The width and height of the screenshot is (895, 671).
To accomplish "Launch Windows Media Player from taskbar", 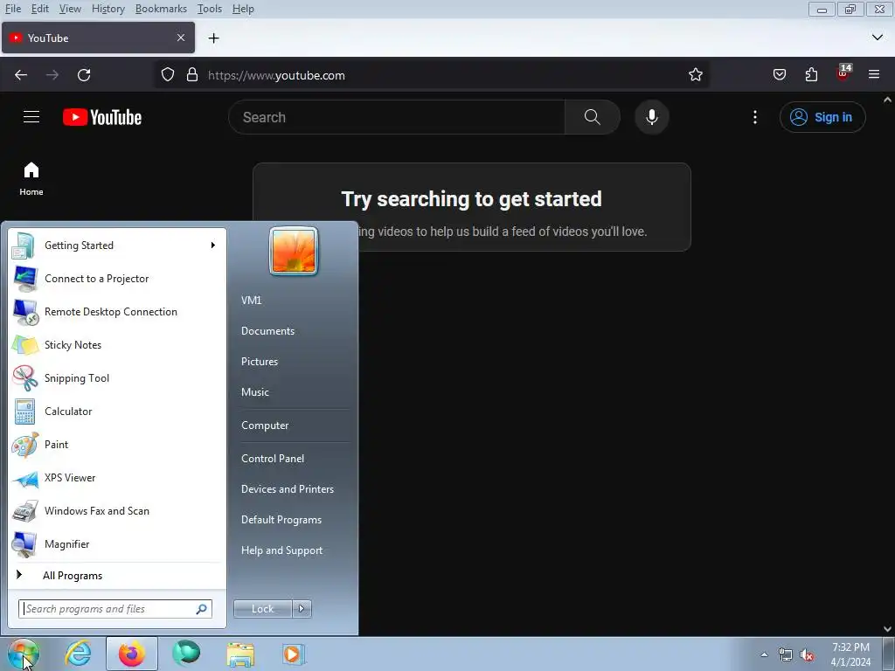I will (294, 654).
